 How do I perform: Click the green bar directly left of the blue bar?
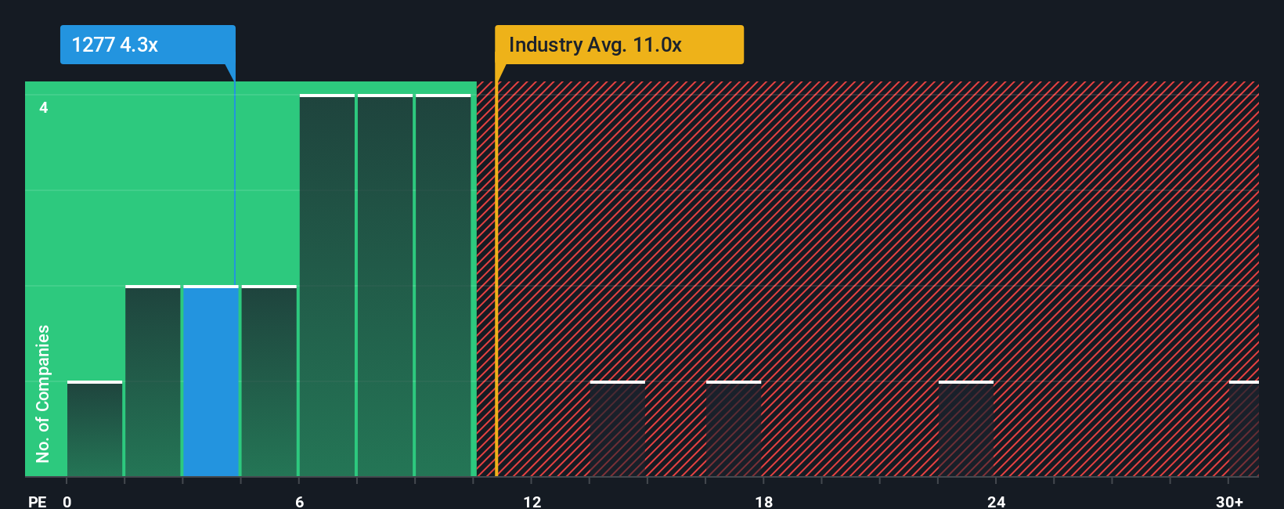tap(153, 381)
